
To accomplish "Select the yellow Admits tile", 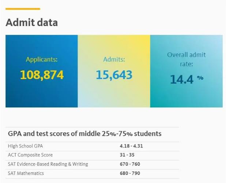I will point(114,71).
